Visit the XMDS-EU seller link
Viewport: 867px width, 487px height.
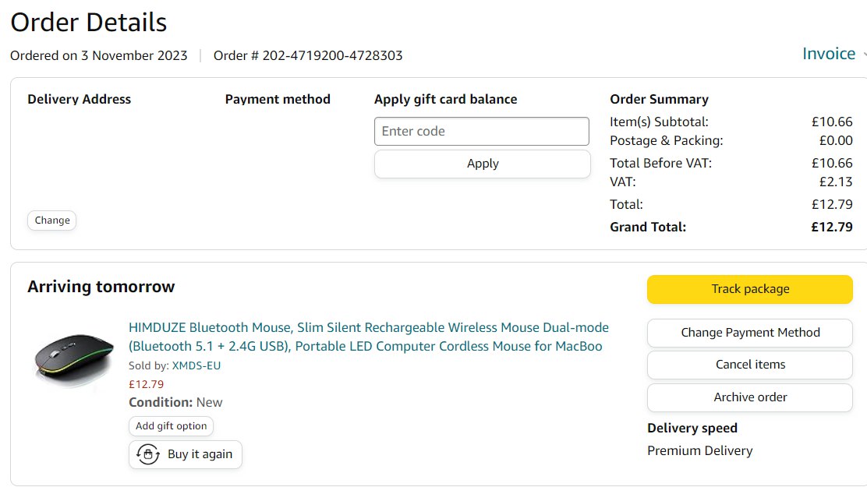pyautogui.click(x=196, y=365)
